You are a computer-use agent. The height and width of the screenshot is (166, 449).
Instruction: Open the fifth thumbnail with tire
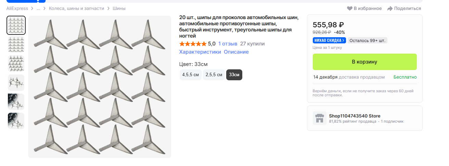click(16, 102)
